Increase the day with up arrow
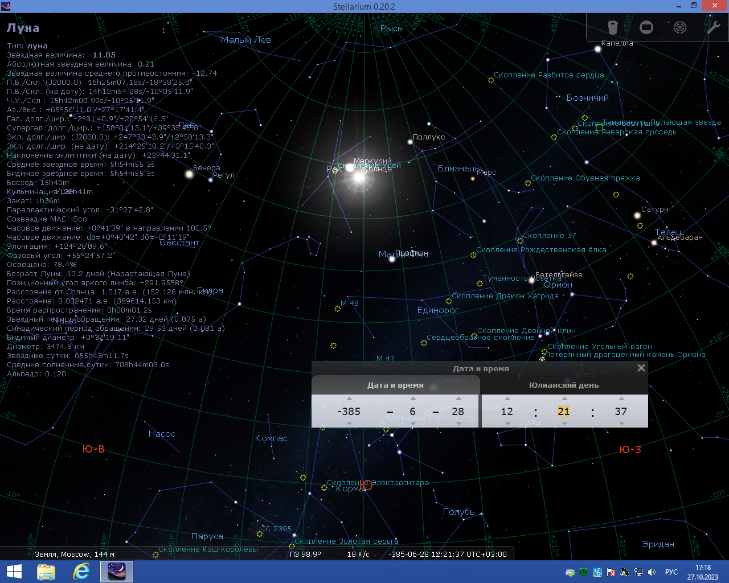The width and height of the screenshot is (729, 583). pyautogui.click(x=458, y=399)
